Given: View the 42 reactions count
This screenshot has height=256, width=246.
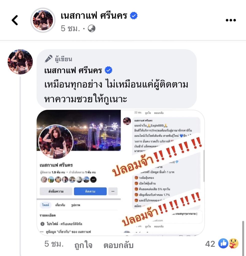Looking at the screenshot, I should 210,244.
